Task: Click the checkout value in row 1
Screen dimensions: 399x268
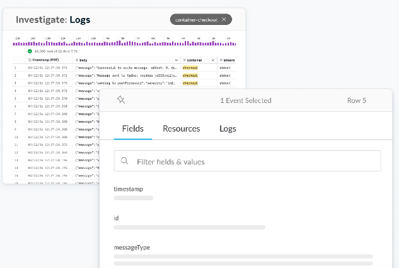Action: pyautogui.click(x=190, y=68)
